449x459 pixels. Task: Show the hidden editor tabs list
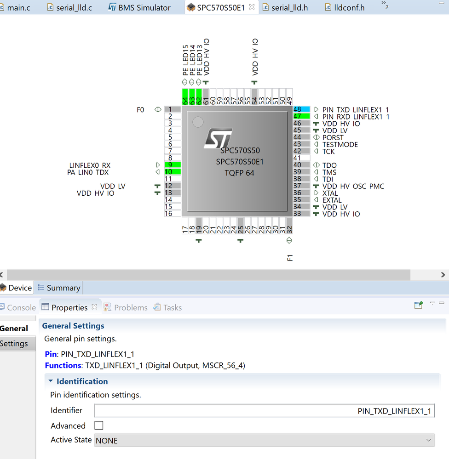[x=385, y=5]
